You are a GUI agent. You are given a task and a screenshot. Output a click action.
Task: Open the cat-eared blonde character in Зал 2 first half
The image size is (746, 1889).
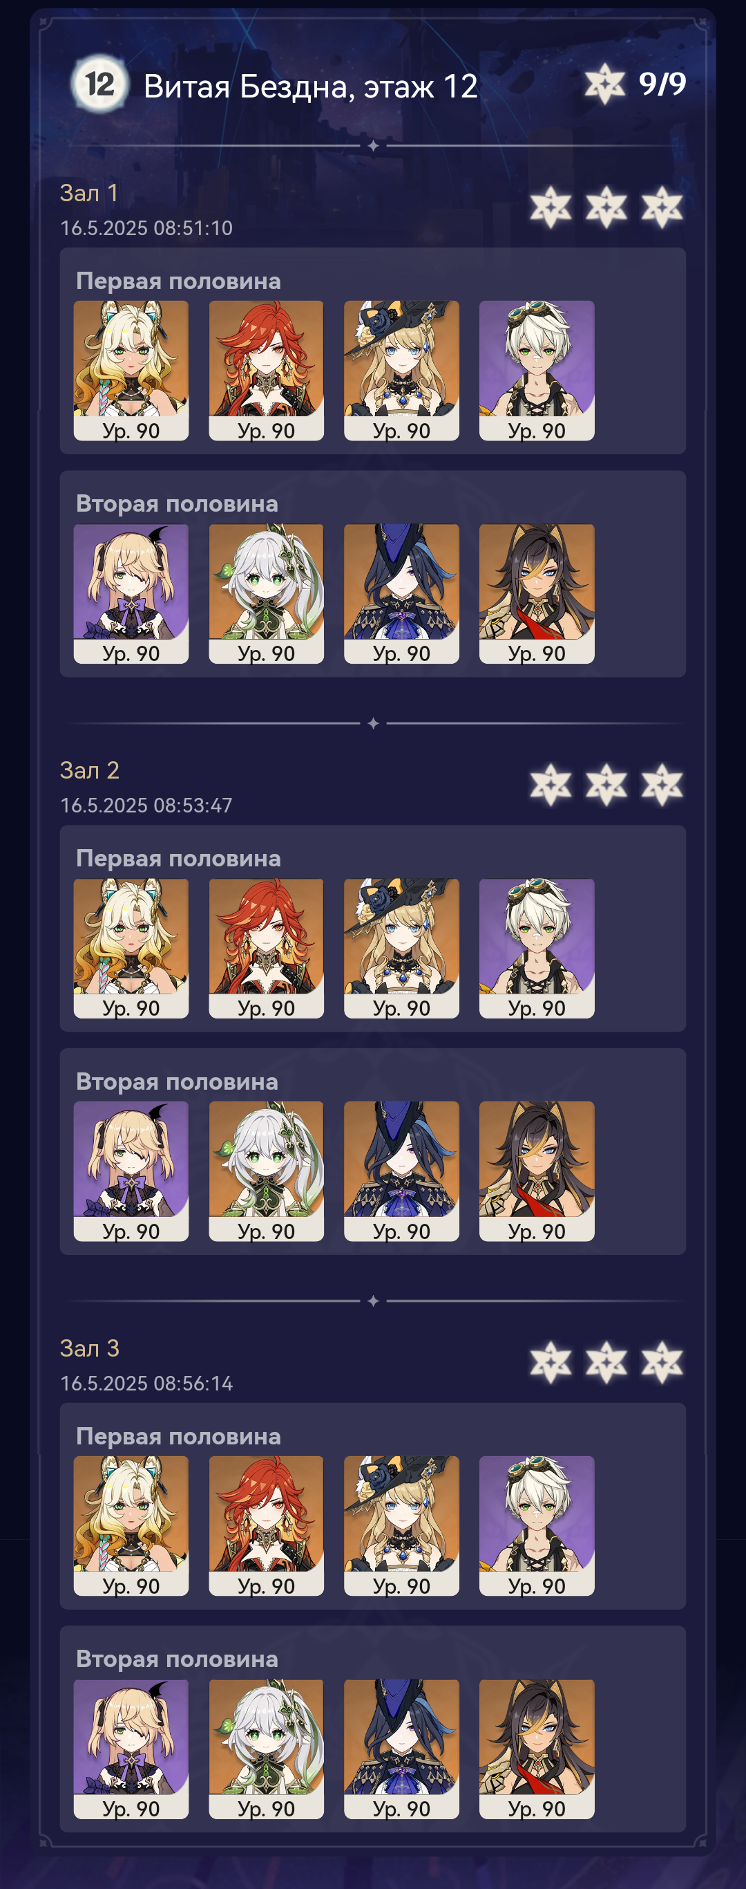click(131, 948)
